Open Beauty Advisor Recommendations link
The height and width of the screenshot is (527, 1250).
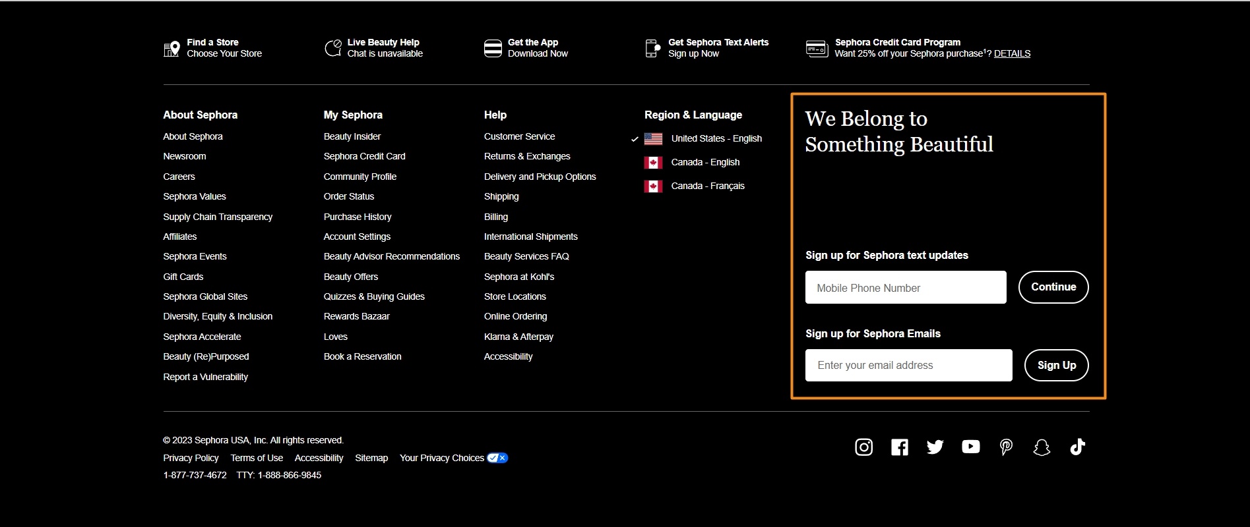coord(392,256)
